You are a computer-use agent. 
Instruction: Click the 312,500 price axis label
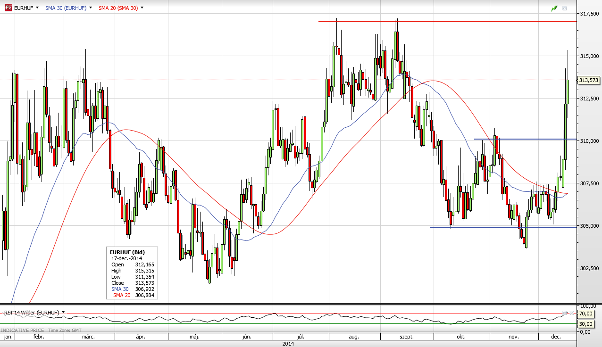590,99
